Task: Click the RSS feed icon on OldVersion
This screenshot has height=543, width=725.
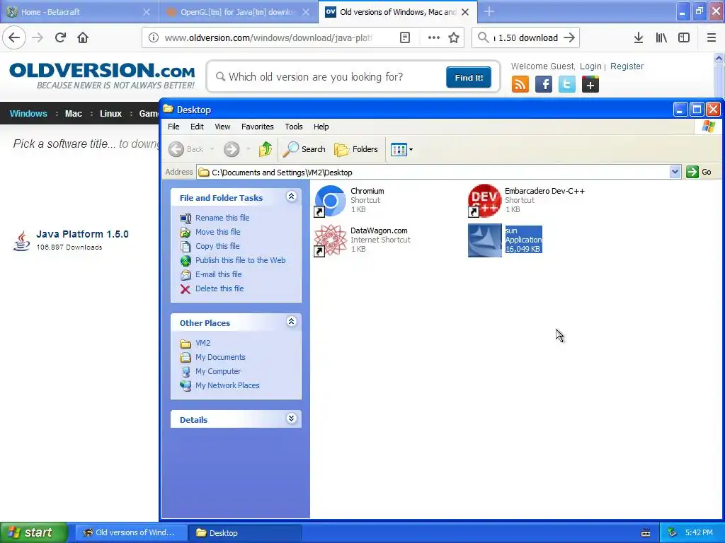Action: pyautogui.click(x=520, y=85)
